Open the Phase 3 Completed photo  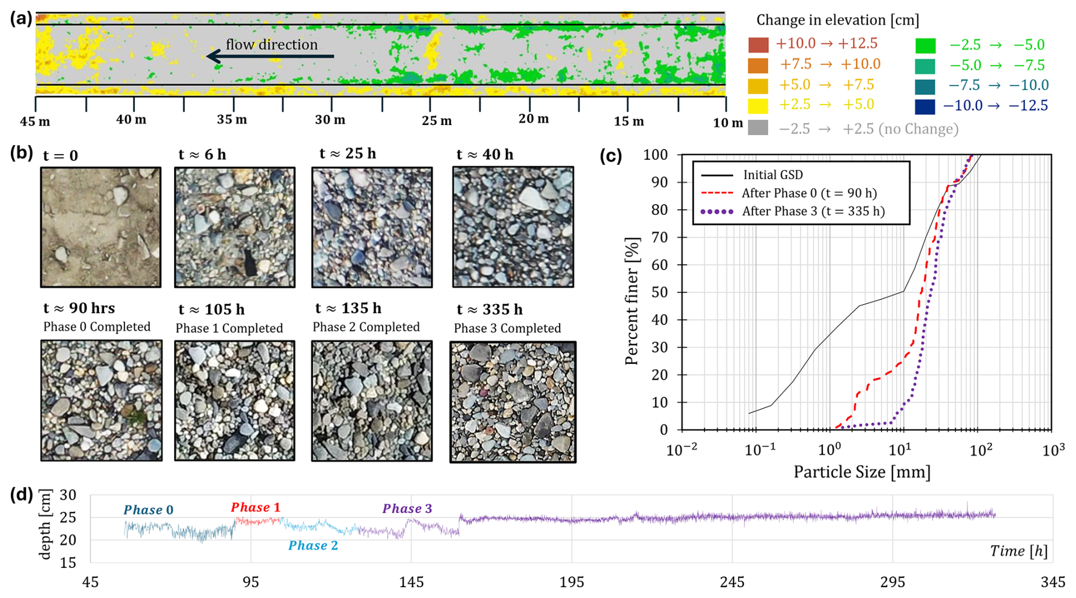coord(513,402)
